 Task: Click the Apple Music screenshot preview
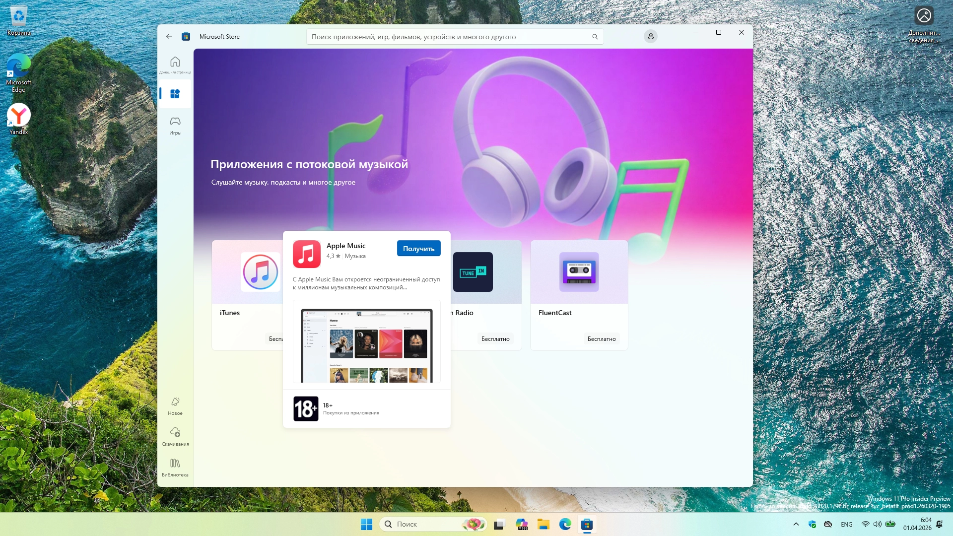pos(366,342)
